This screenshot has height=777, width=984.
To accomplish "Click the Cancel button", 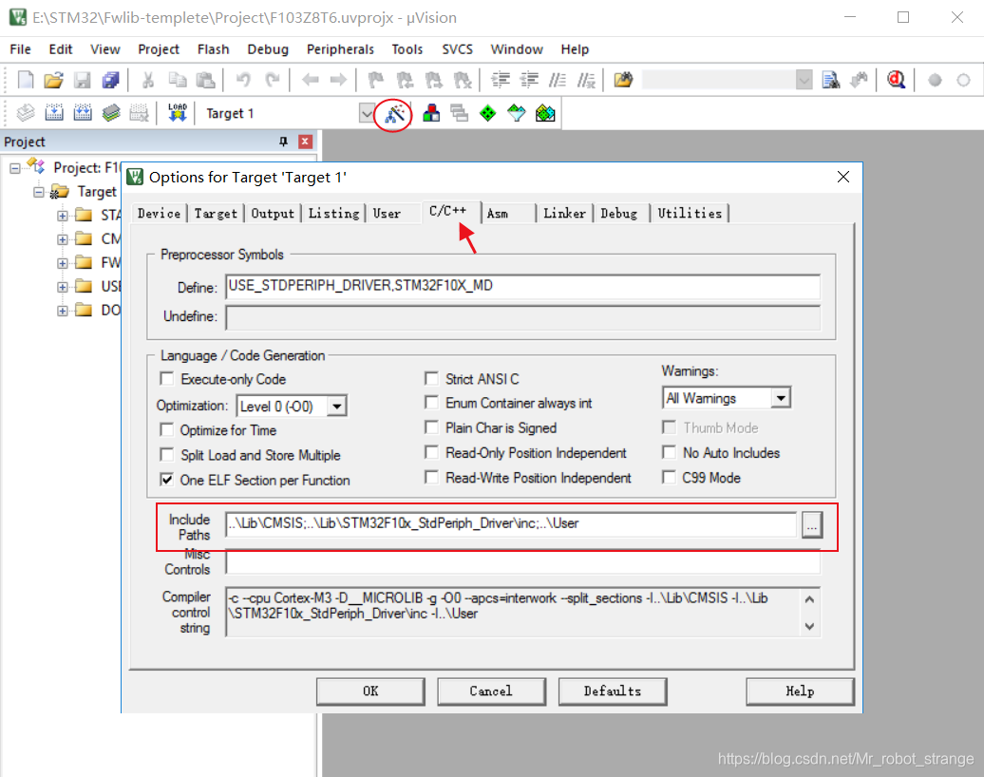I will point(491,691).
